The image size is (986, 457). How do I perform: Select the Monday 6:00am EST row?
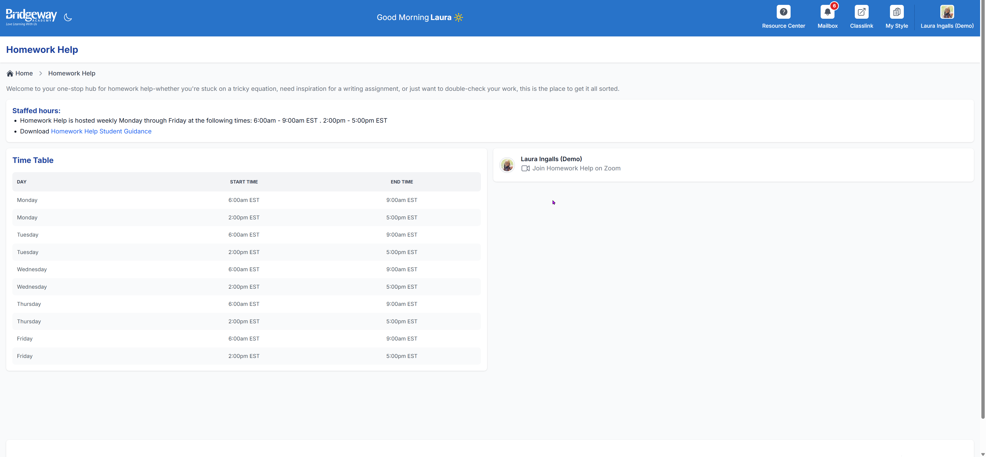(244, 200)
